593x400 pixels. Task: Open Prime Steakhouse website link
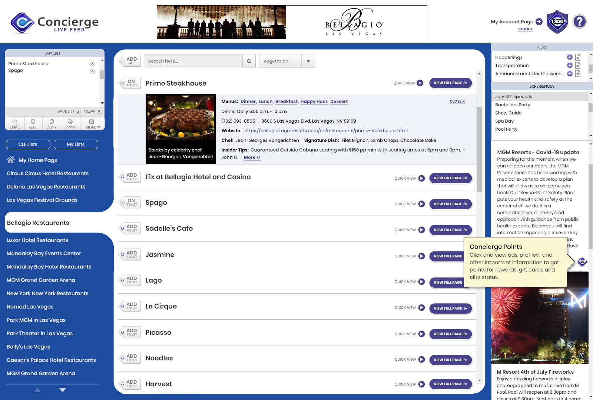click(x=326, y=131)
